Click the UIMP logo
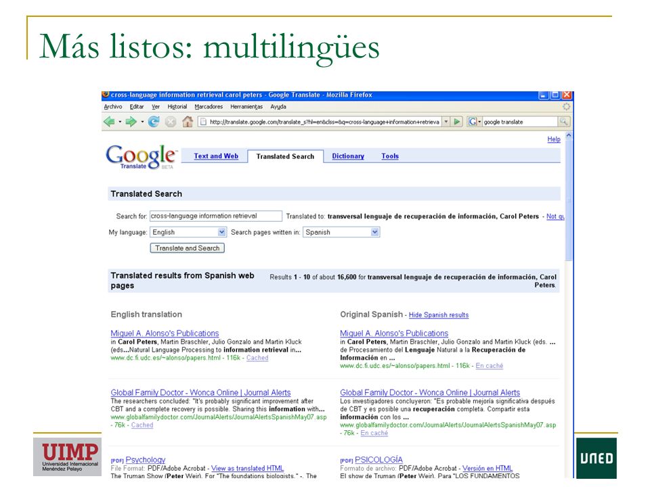Image resolution: width=650 pixels, height=487 pixels. pos(68,457)
